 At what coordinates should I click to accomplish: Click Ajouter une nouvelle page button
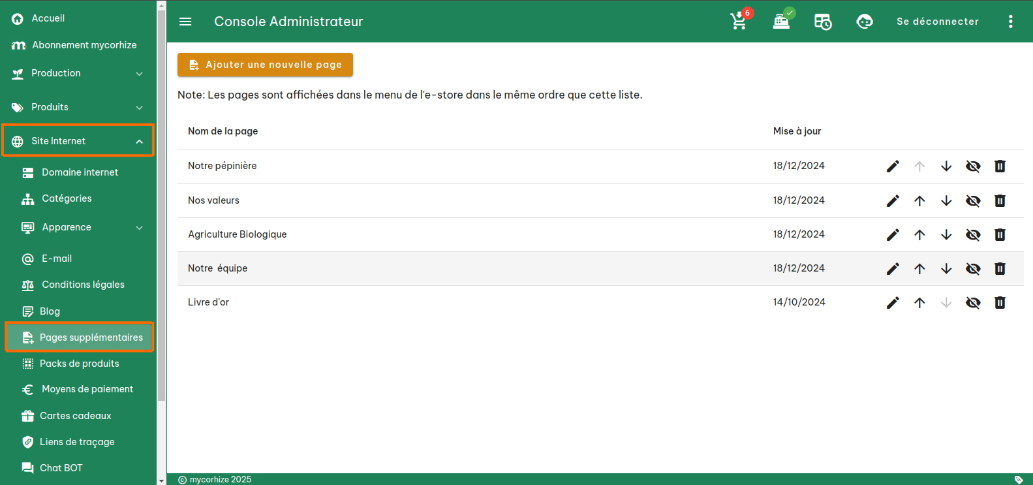pyautogui.click(x=265, y=65)
